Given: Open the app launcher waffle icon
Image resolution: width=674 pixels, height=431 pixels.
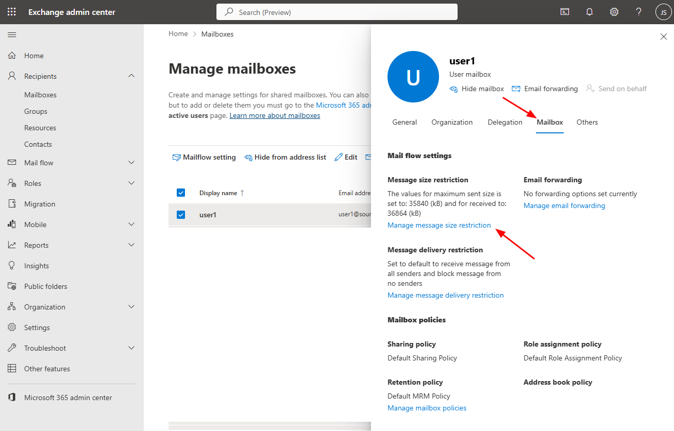Looking at the screenshot, I should (x=11, y=12).
